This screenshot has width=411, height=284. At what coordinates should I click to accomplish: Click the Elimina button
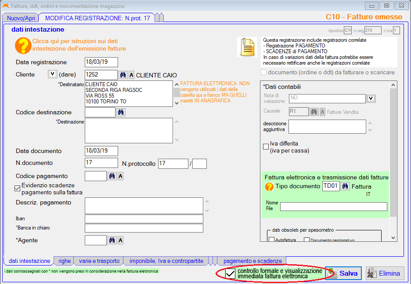pyautogui.click(x=385, y=273)
